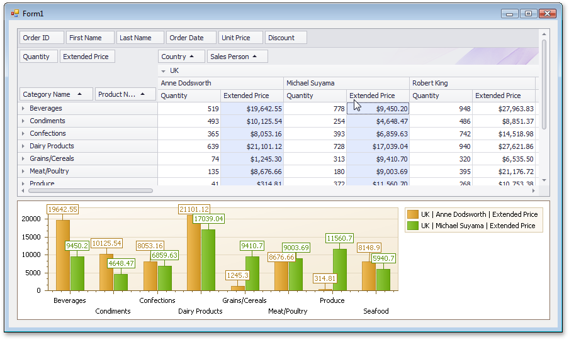This screenshot has width=569, height=340.
Task: Click the Robert King column header
Action: 473,83
